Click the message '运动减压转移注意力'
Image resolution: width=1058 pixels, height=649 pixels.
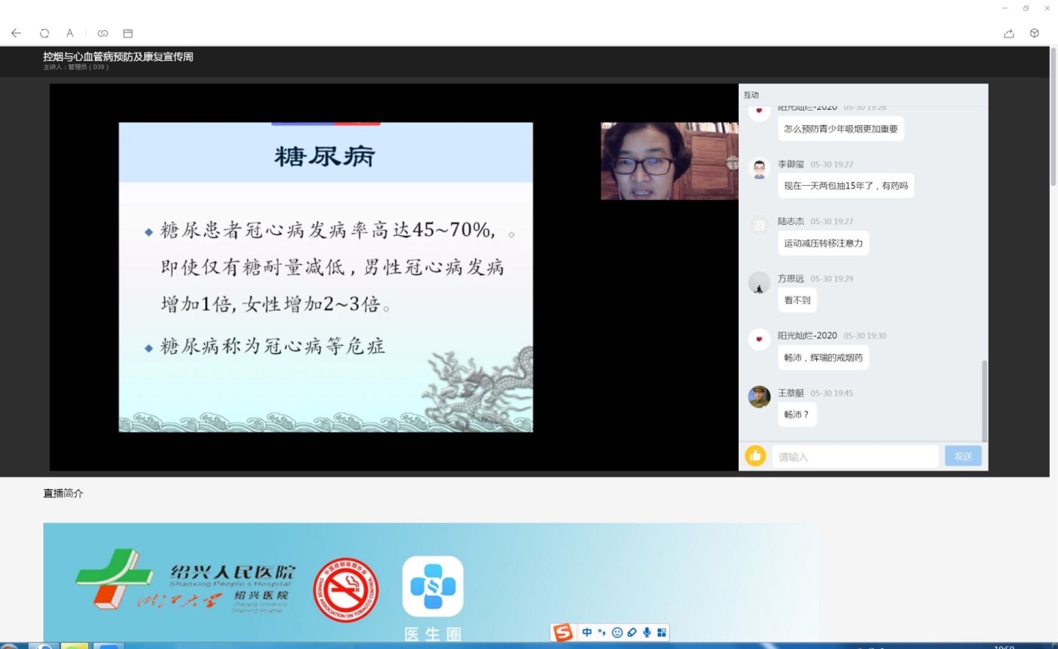tap(824, 243)
